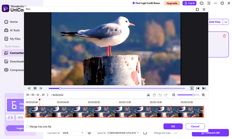Adjust the timeline zoom slider handle
Image resolution: width=232 pixels, height=139 pixels.
(193, 95)
